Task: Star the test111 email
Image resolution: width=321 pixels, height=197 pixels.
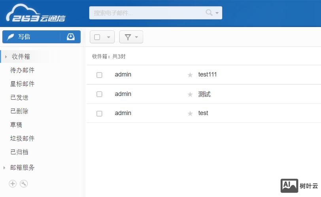Action: 190,75
